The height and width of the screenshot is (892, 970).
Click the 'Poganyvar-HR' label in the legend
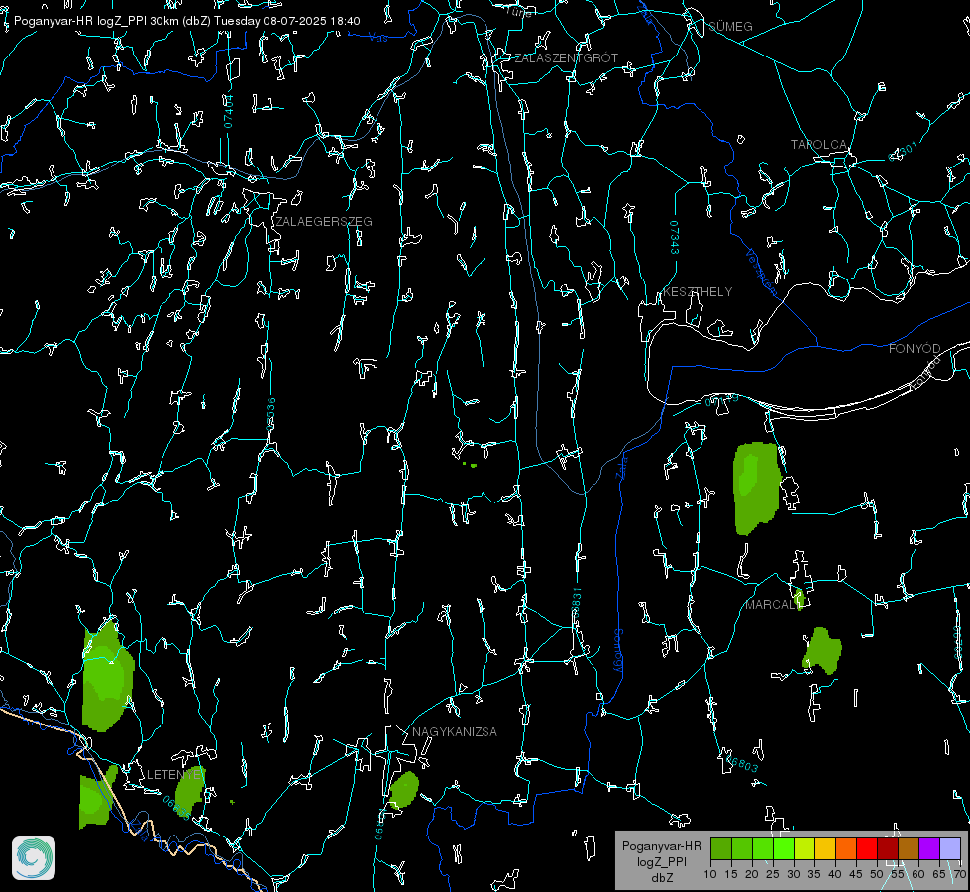click(661, 846)
